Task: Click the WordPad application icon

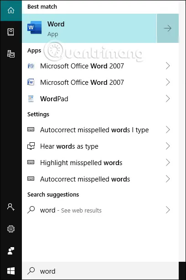Action: click(x=31, y=99)
